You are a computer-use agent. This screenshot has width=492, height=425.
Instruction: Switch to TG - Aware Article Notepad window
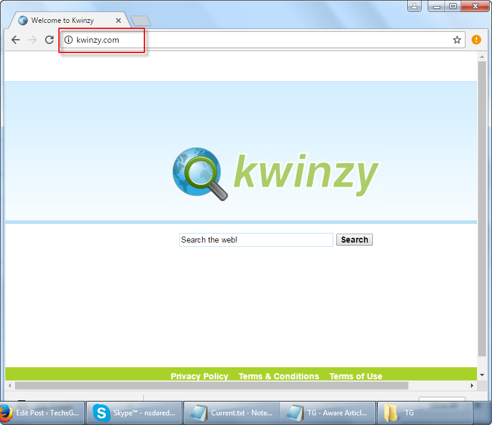coord(328,413)
